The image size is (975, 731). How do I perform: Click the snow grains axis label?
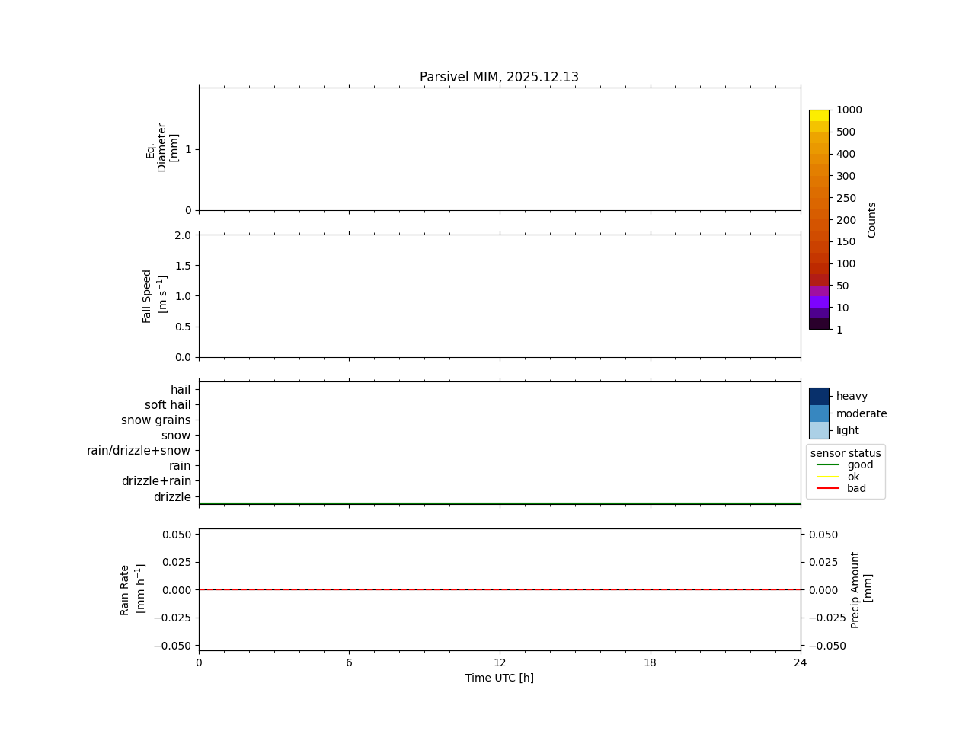click(x=156, y=420)
